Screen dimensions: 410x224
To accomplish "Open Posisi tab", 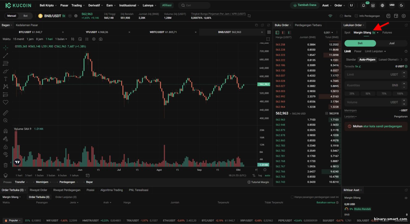I will point(90,190).
